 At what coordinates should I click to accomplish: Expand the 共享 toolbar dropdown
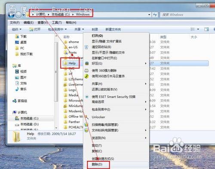79,29
